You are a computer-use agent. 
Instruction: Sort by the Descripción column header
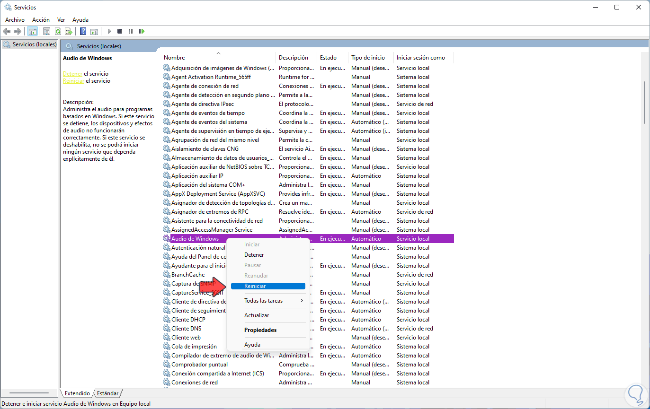pyautogui.click(x=296, y=58)
